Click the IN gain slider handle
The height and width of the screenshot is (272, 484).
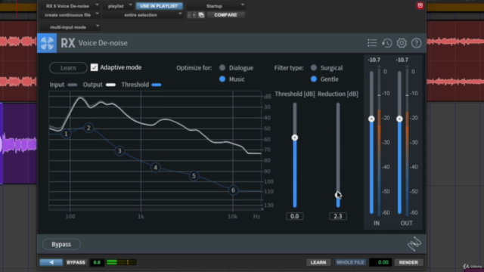tap(371, 119)
